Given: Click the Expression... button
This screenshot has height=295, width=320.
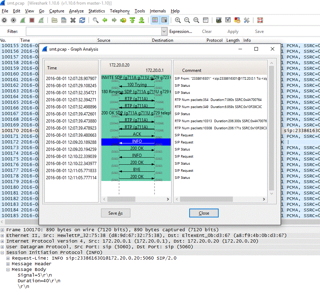Looking at the screenshot, I should (181, 32).
